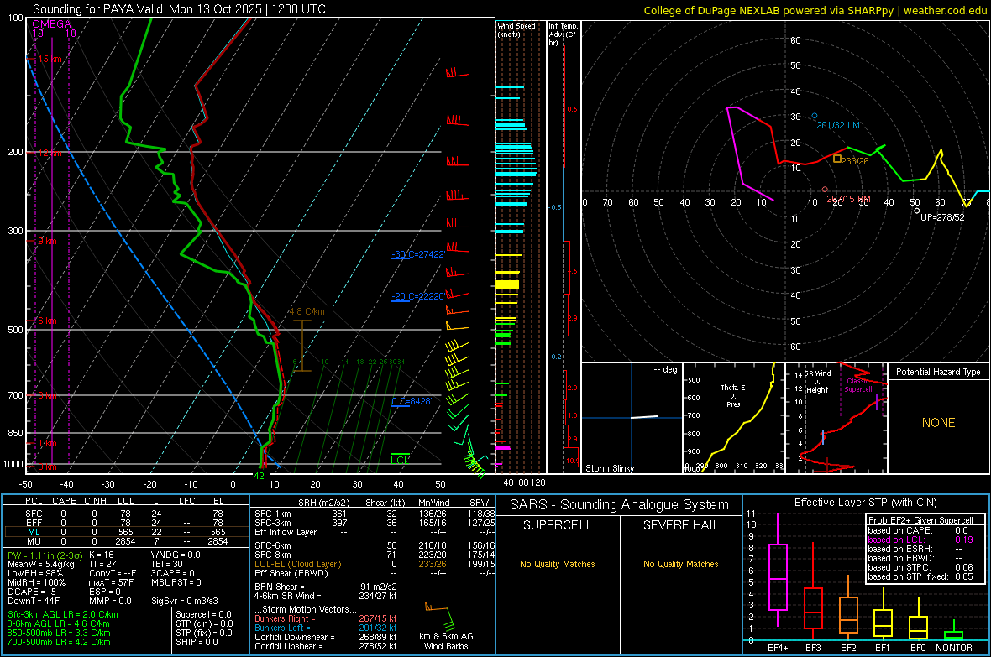Screen dimensions: 991x657
Task: Click the SR Wind v. Height label
Action: pyautogui.click(x=817, y=382)
